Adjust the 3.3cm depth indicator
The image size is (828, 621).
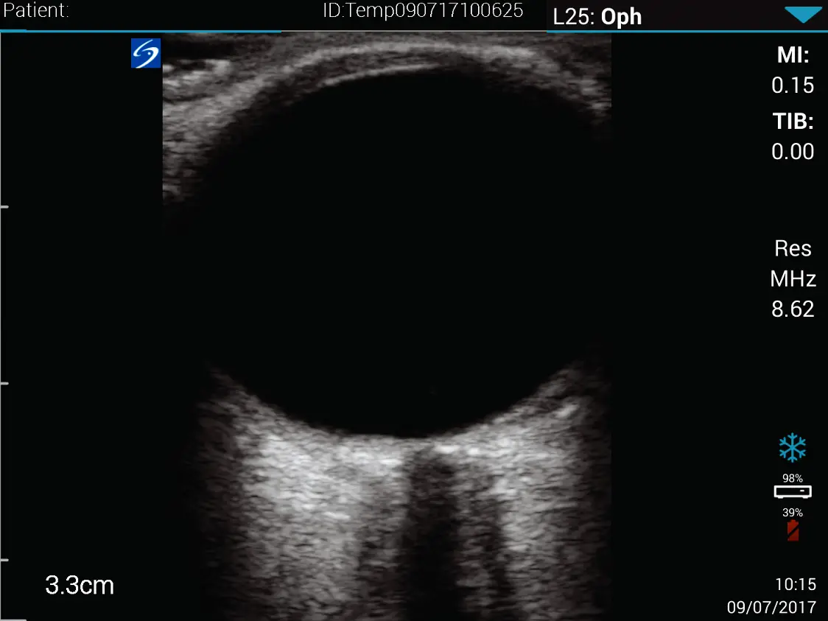coord(80,585)
